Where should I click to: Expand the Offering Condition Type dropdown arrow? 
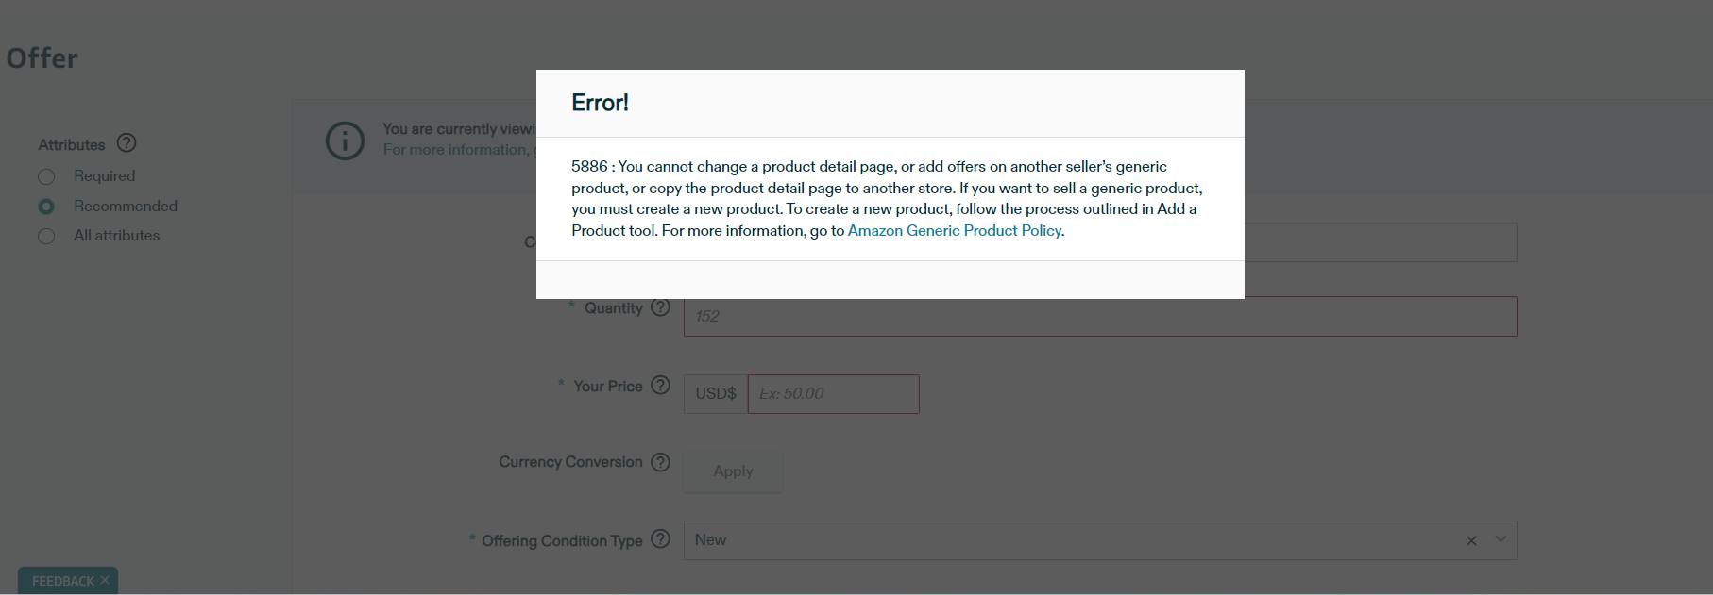pyautogui.click(x=1501, y=539)
